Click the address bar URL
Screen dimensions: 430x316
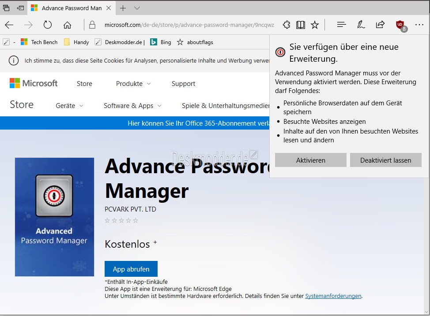tap(189, 25)
